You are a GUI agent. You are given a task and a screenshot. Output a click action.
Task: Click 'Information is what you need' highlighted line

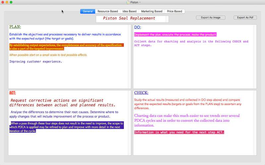[x=179, y=132]
